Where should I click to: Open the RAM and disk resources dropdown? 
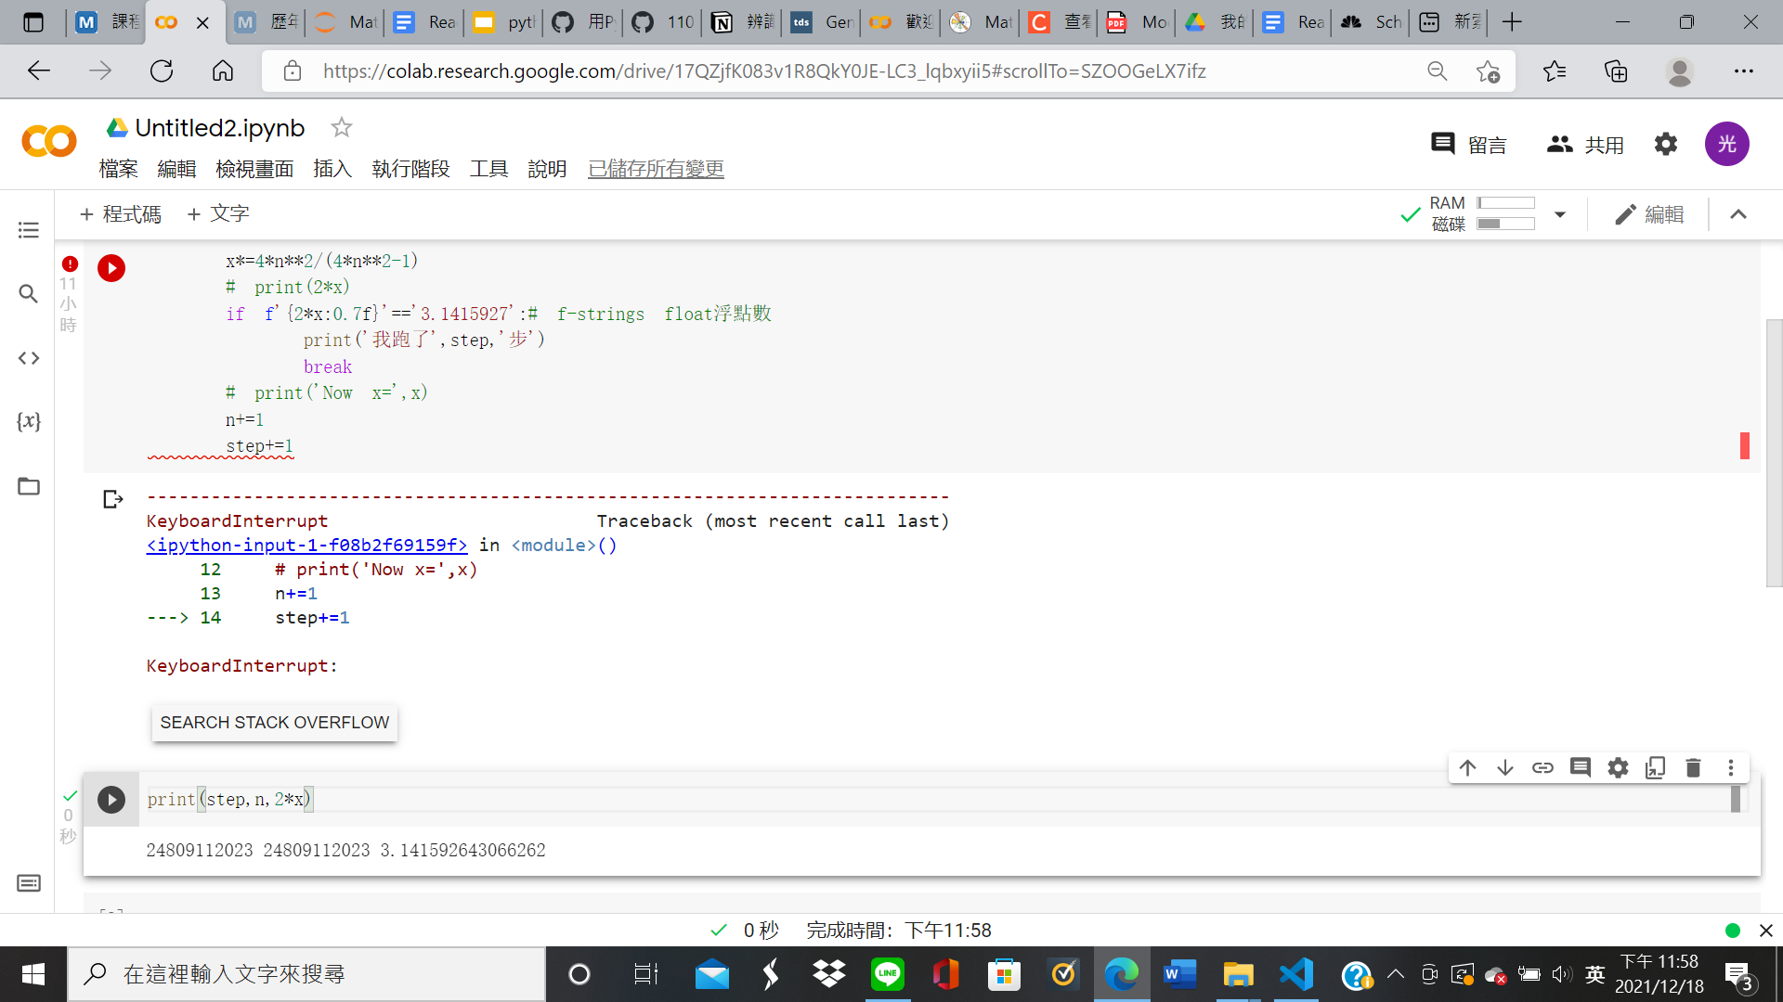pos(1560,213)
